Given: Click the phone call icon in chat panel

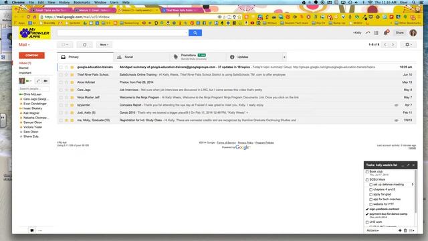Looking at the screenshot, I should [x=39, y=81].
